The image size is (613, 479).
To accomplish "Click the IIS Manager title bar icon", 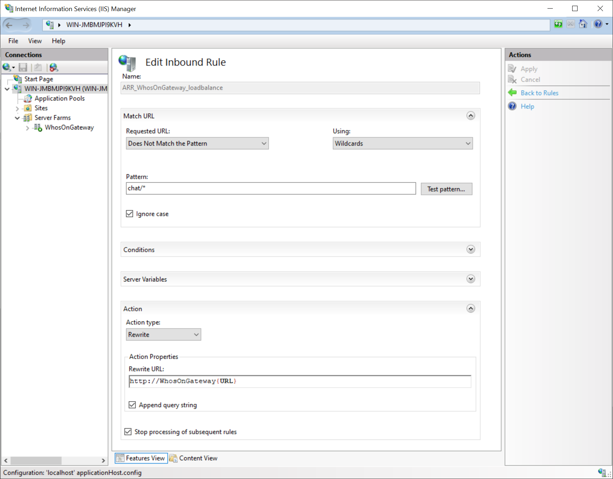I will click(x=9, y=8).
